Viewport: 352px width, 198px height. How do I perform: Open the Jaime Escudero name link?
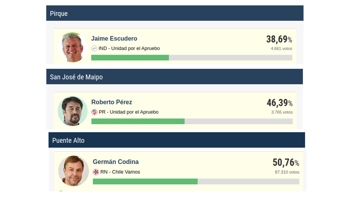tap(114, 39)
